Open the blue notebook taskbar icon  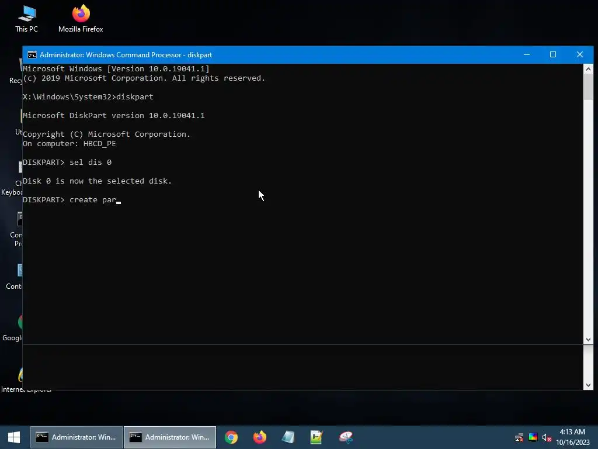(288, 437)
